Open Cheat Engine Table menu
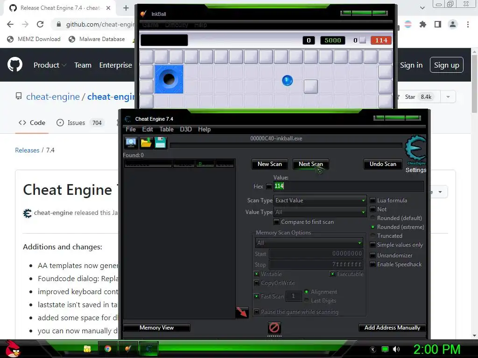This screenshot has height=358, width=478. pos(167,129)
